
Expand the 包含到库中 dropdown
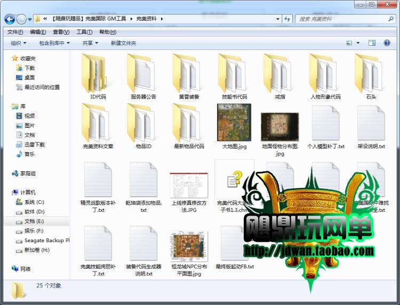point(54,43)
